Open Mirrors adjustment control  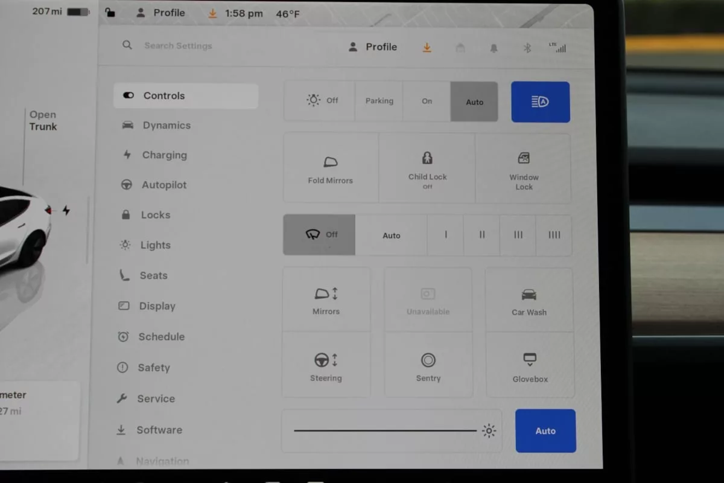click(326, 300)
